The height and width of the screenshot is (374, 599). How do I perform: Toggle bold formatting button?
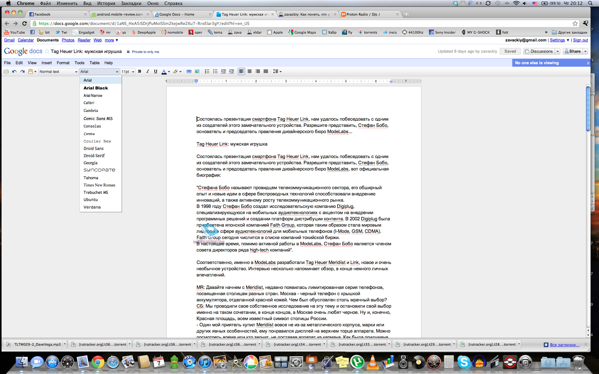pos(139,71)
